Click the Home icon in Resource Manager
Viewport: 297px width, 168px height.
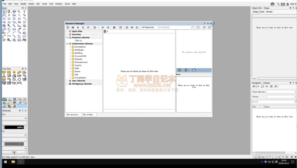click(114, 27)
